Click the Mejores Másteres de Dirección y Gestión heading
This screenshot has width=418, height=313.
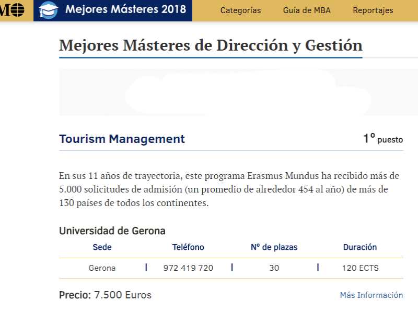tap(211, 45)
